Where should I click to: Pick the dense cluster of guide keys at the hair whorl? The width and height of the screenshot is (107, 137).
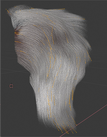tap(17, 32)
